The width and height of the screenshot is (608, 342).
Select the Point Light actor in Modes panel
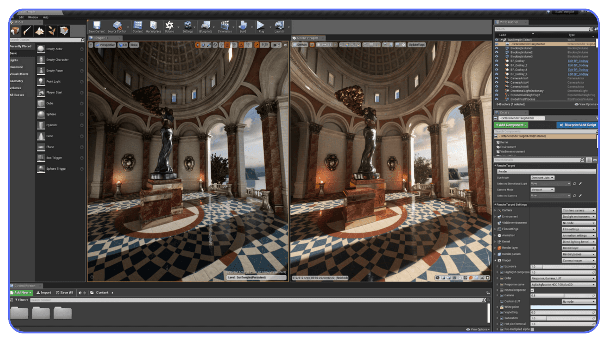click(54, 81)
